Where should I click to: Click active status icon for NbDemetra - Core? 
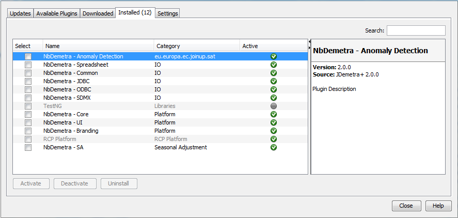274,114
